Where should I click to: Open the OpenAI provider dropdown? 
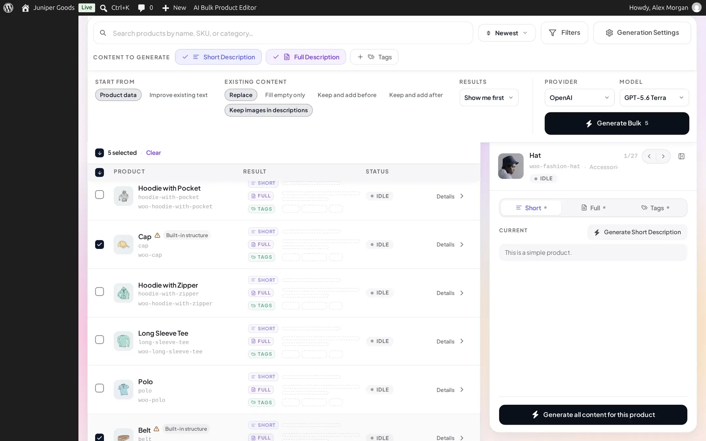point(580,98)
